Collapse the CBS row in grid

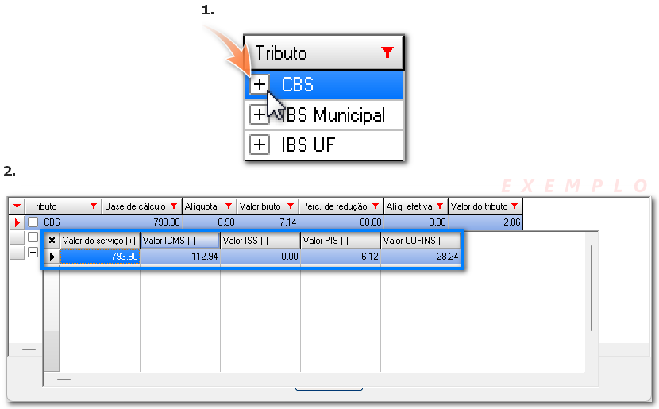coord(33,222)
